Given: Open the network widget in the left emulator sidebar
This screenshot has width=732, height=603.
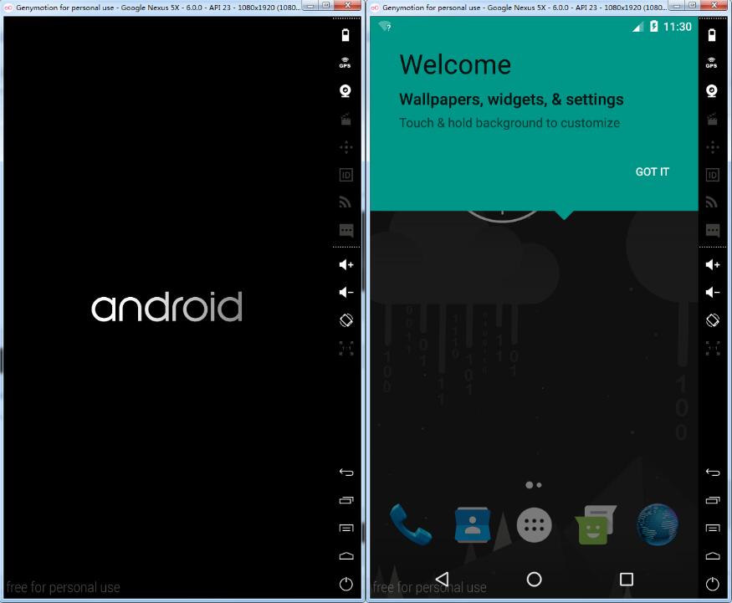Looking at the screenshot, I should tap(346, 202).
